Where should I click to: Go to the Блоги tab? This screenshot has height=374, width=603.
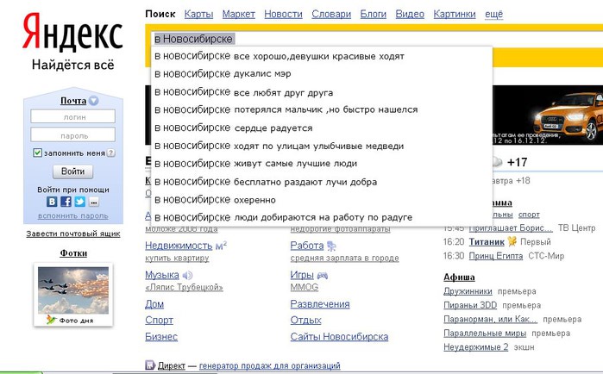[373, 14]
